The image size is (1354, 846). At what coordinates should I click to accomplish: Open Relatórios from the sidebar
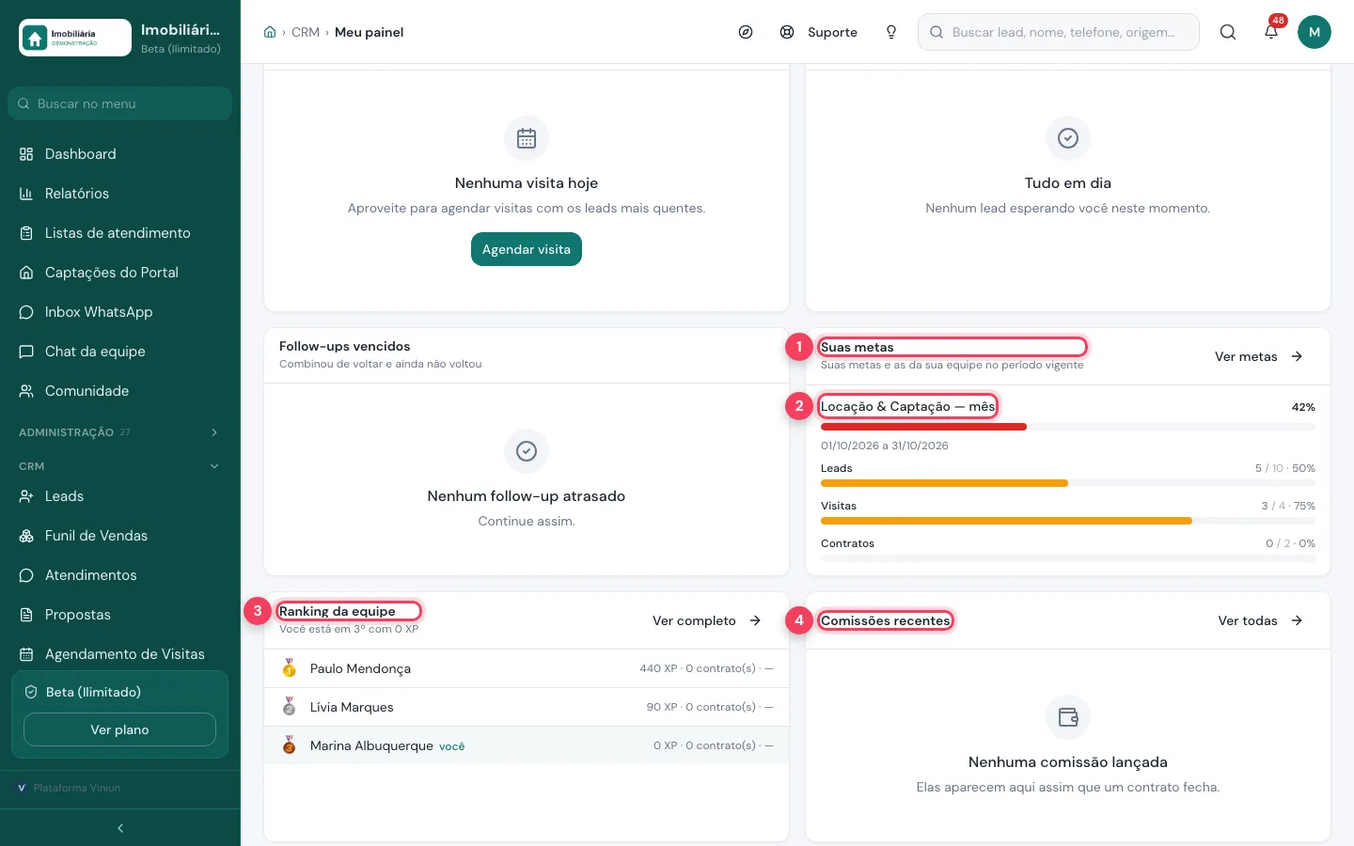click(x=120, y=194)
